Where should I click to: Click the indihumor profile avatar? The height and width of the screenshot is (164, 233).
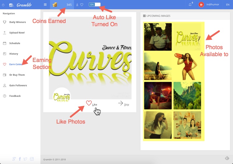point(201,5)
